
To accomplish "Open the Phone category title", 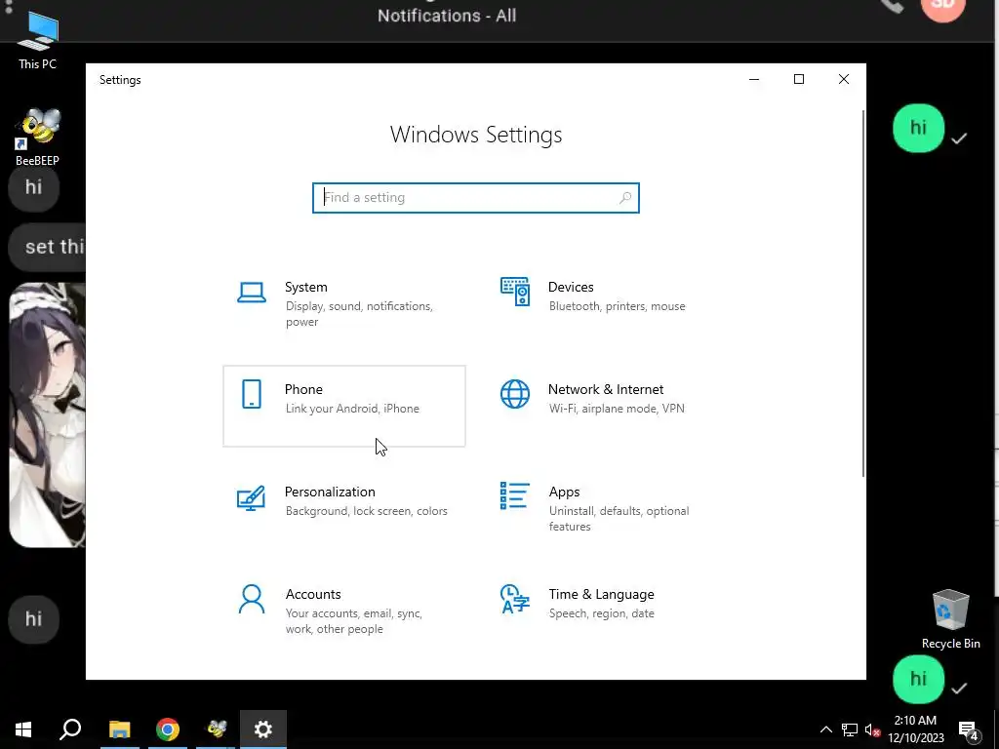I will (x=303, y=389).
